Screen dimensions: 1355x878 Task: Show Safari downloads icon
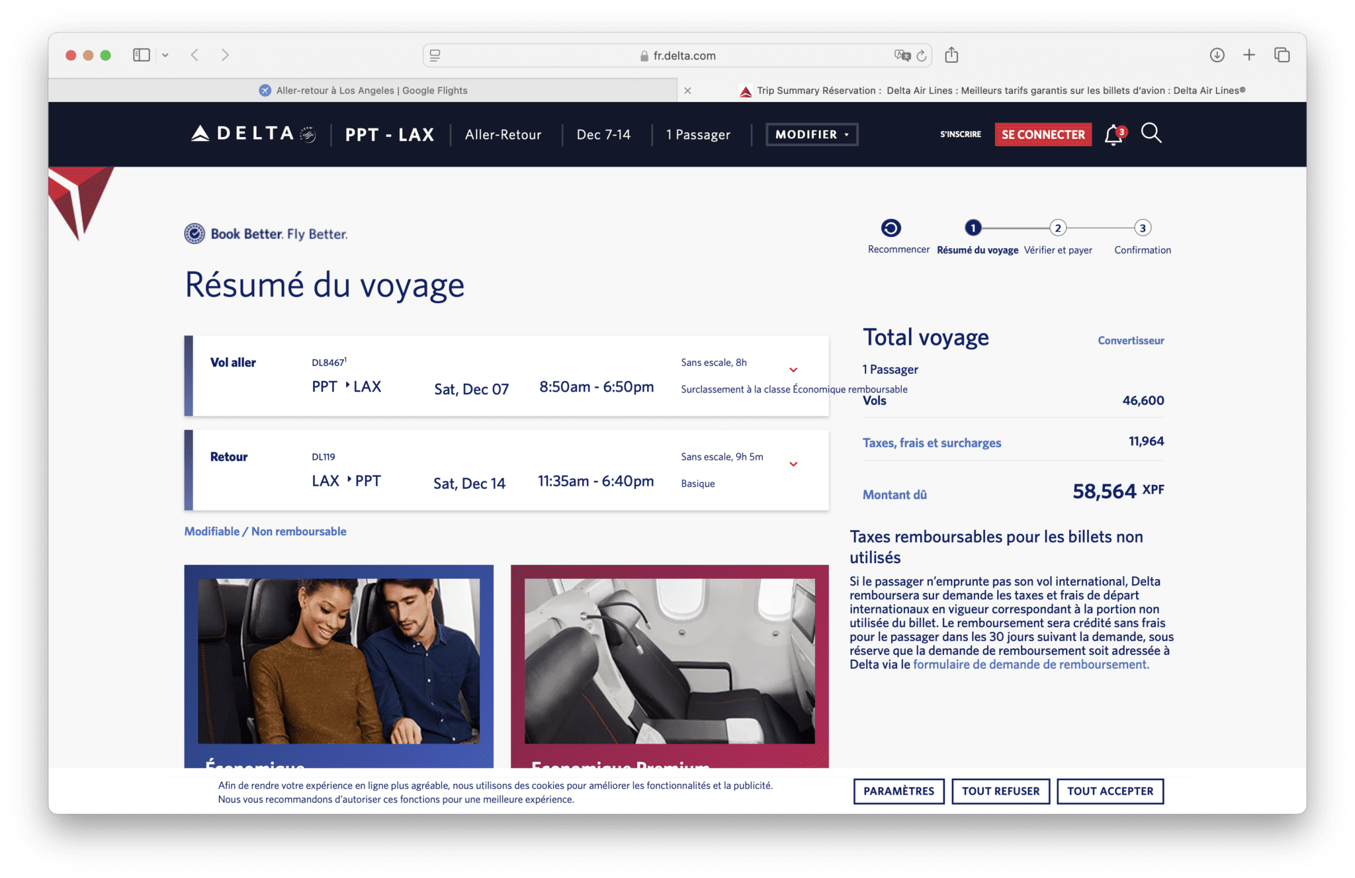tap(1217, 55)
